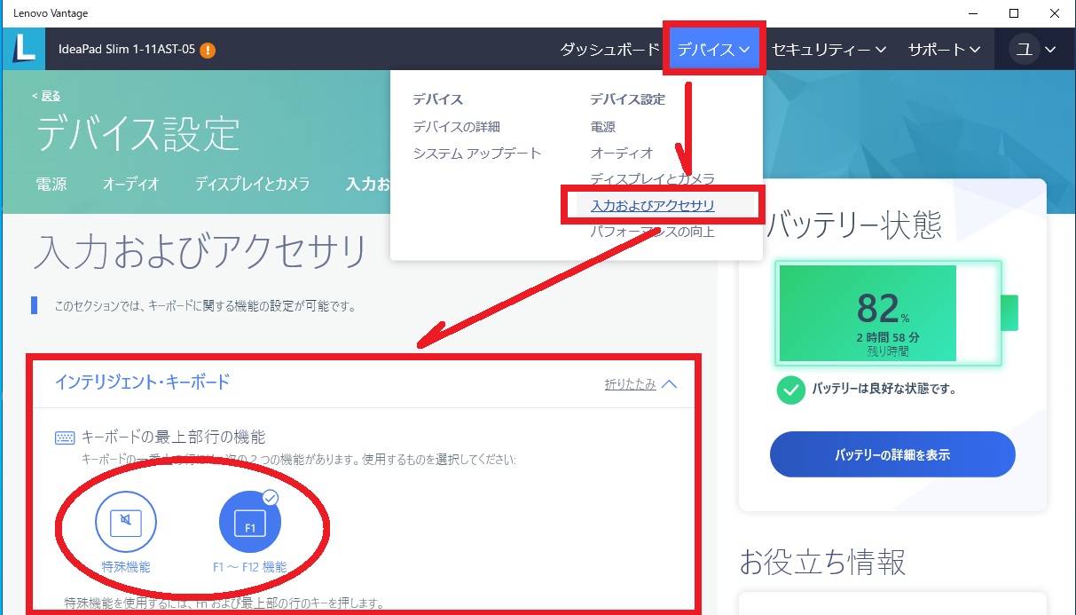The height and width of the screenshot is (615, 1076).
Task: Click the green checkmark battery health icon
Action: (x=790, y=390)
